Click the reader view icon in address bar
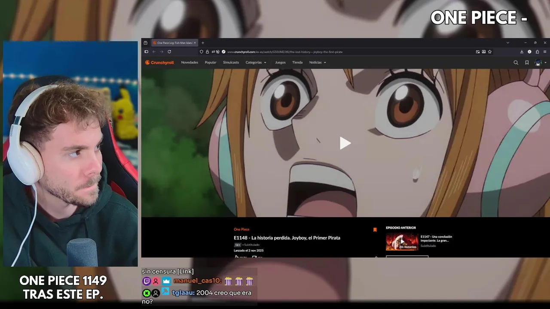The image size is (550, 309). 484,52
